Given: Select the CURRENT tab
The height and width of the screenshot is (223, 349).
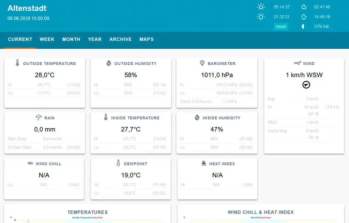Looking at the screenshot, I should 20,39.
